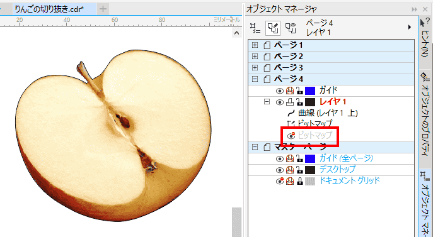Open Object Manager flyout arrow menu
Screen dimensions: 433x237
point(410,27)
